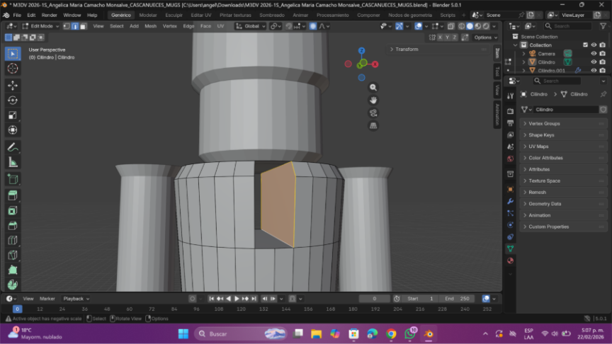Open the Face menu

[x=205, y=26]
